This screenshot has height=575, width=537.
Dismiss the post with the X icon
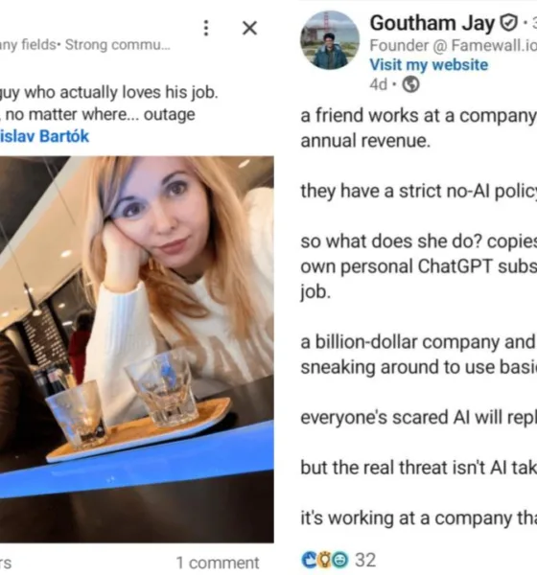tap(249, 28)
